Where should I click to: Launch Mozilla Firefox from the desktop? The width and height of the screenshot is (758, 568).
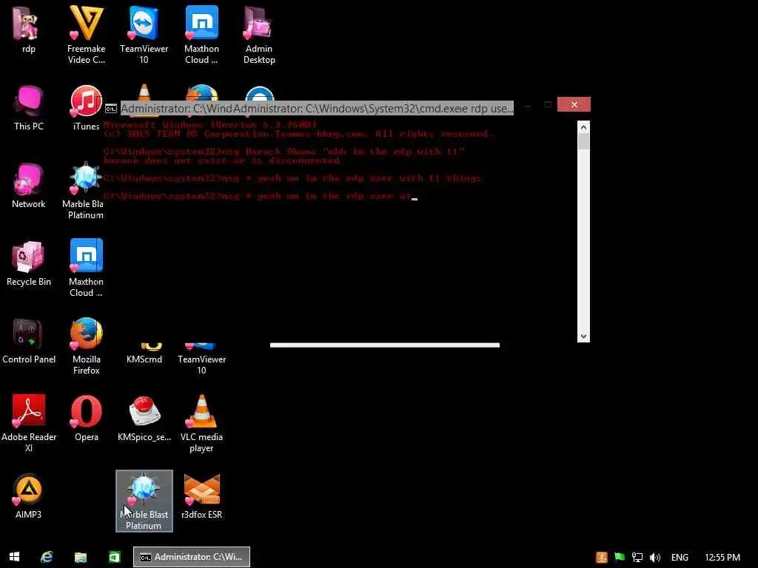click(x=86, y=346)
